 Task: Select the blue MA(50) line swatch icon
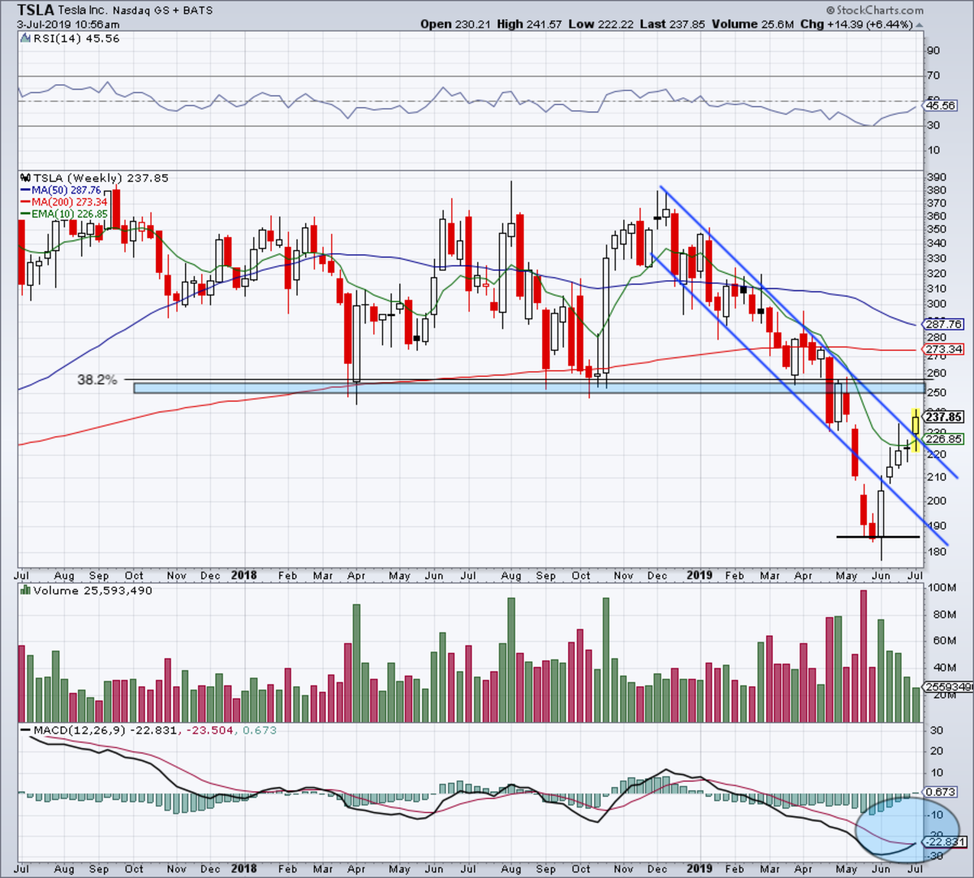[27, 190]
